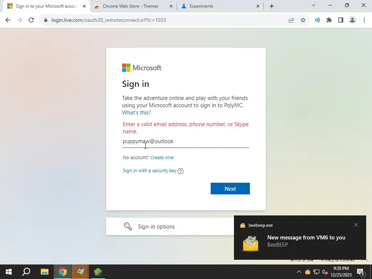Open File Explorer from the taskbar

pos(44,272)
